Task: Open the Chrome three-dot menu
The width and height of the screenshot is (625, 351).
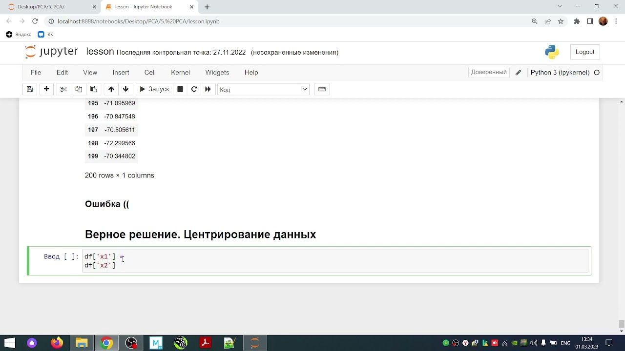Action: coord(616,21)
